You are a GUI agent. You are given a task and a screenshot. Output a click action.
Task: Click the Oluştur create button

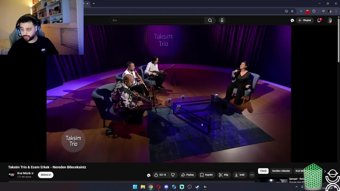point(304,20)
